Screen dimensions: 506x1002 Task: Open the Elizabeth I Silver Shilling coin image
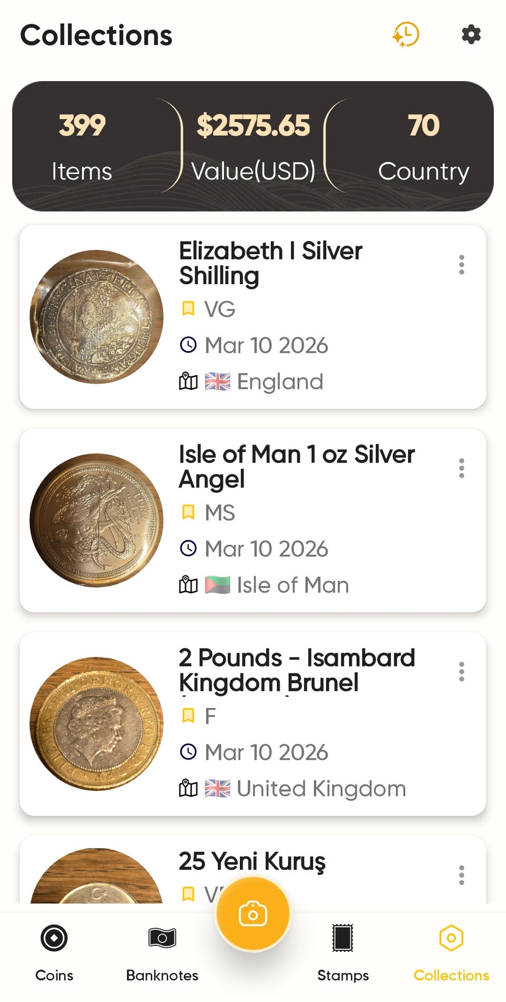pyautogui.click(x=96, y=317)
